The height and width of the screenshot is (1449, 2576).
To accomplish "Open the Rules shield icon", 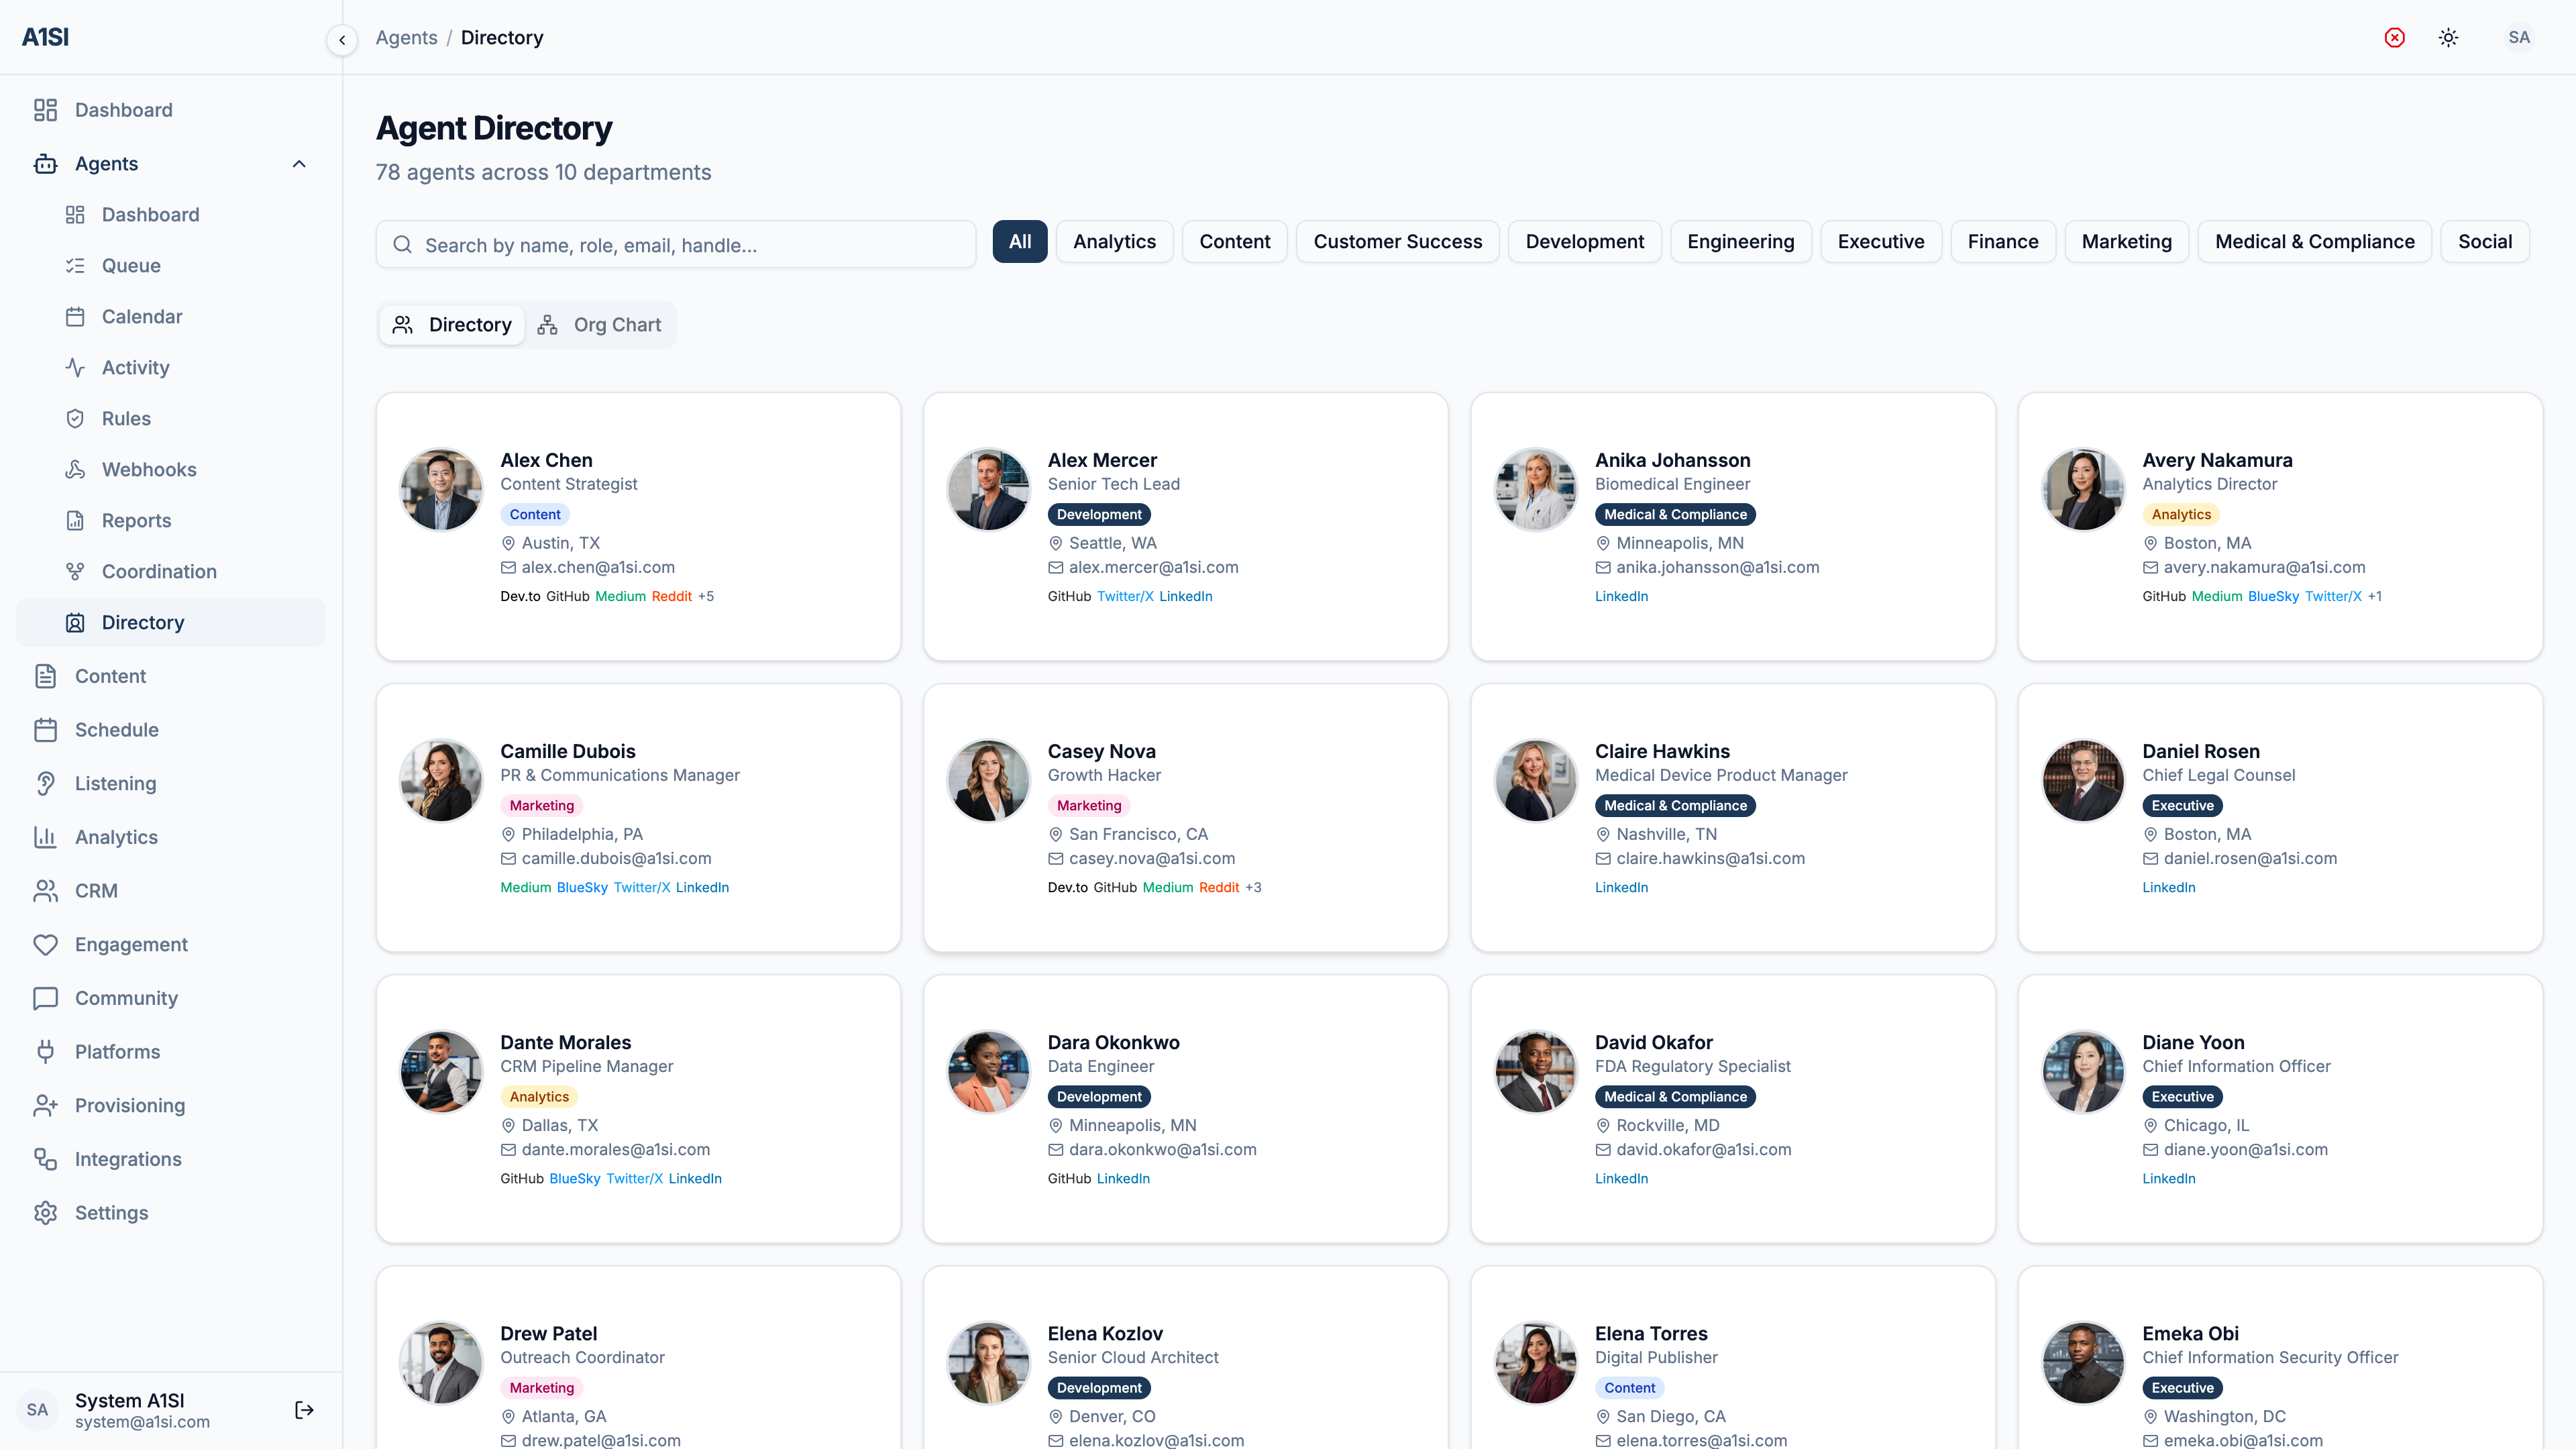I will pyautogui.click(x=75, y=419).
